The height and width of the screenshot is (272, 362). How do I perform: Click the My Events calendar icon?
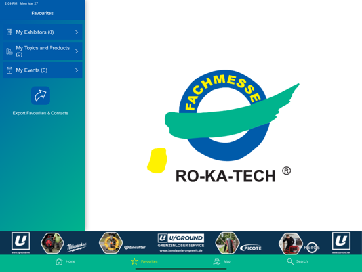coord(9,70)
